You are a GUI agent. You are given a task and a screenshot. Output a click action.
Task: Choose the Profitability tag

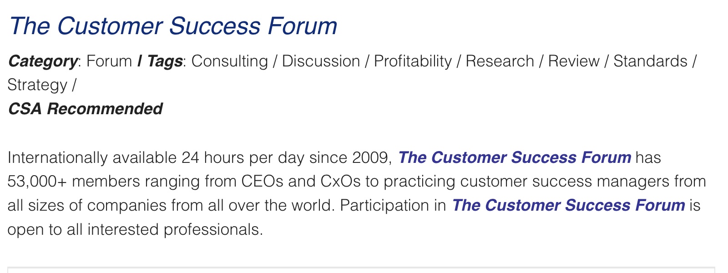[413, 61]
